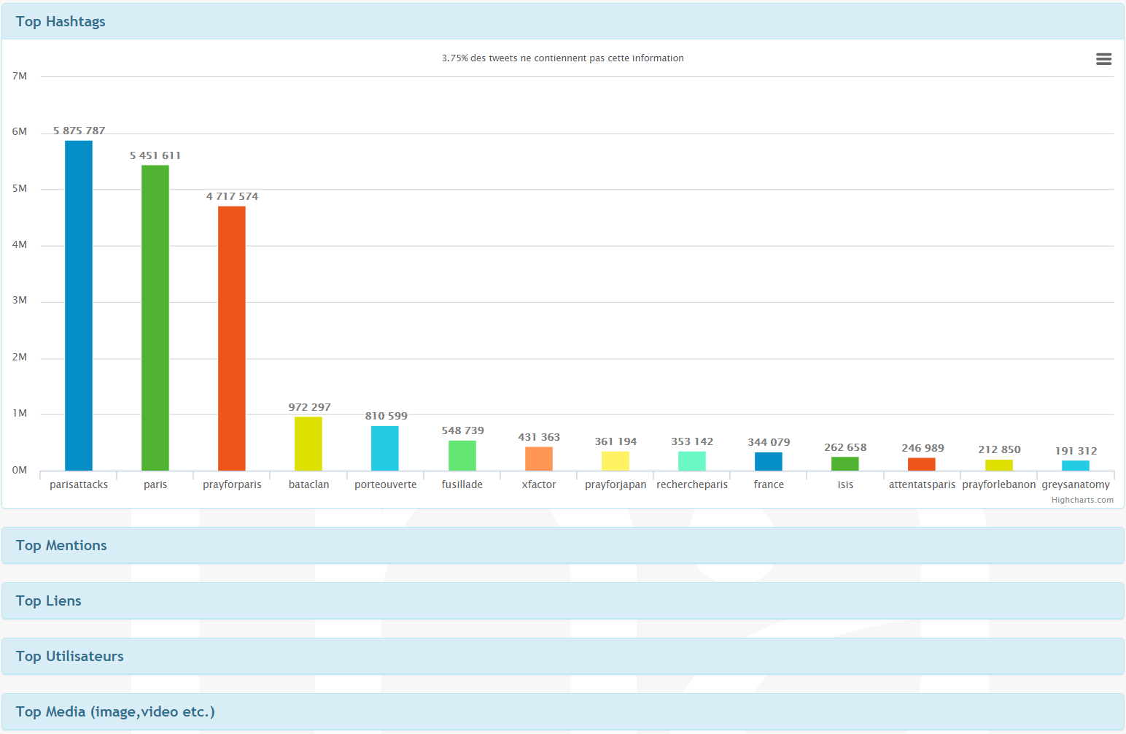The image size is (1126, 734).
Task: Click the orange prayforparis bar
Action: [232, 339]
